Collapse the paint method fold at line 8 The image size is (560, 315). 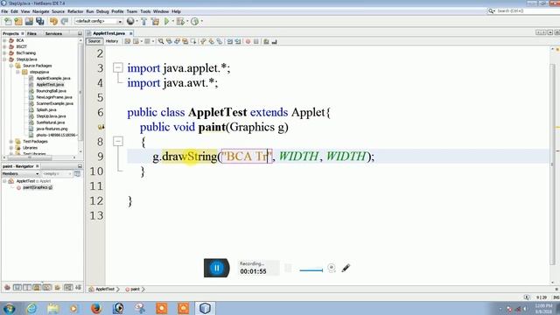118,141
